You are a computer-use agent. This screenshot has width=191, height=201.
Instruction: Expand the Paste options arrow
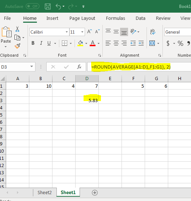coord(6,47)
